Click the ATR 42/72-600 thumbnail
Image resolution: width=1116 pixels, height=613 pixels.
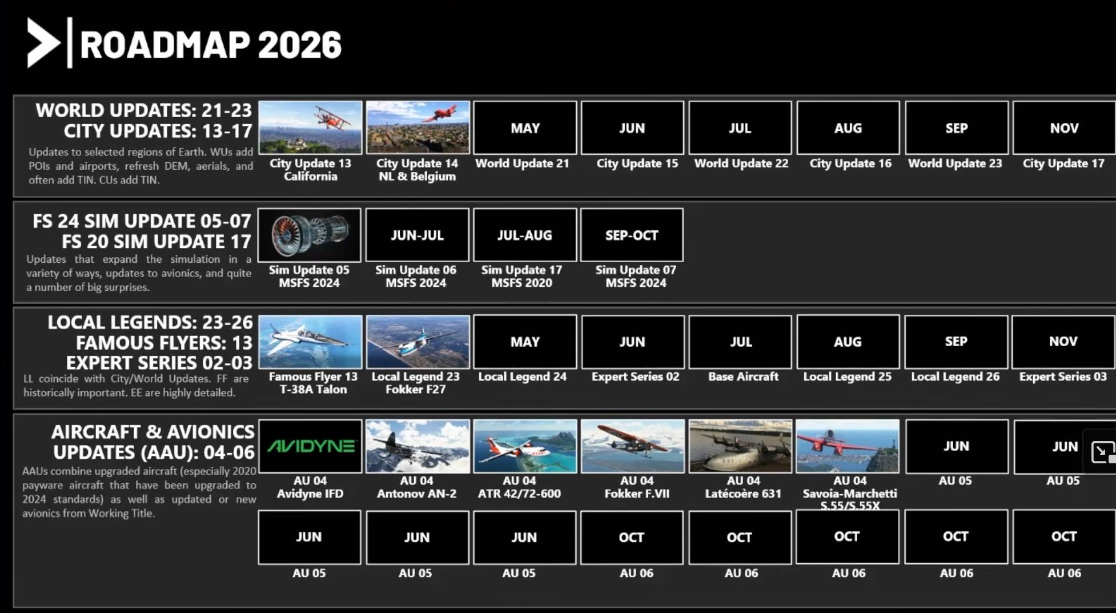point(524,447)
